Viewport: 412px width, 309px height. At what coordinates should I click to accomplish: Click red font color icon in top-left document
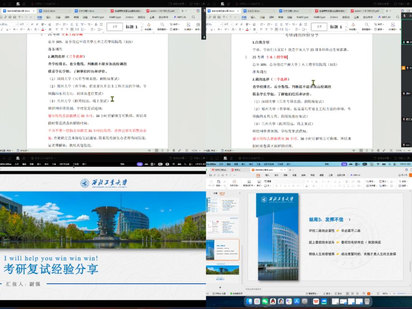pos(43,30)
